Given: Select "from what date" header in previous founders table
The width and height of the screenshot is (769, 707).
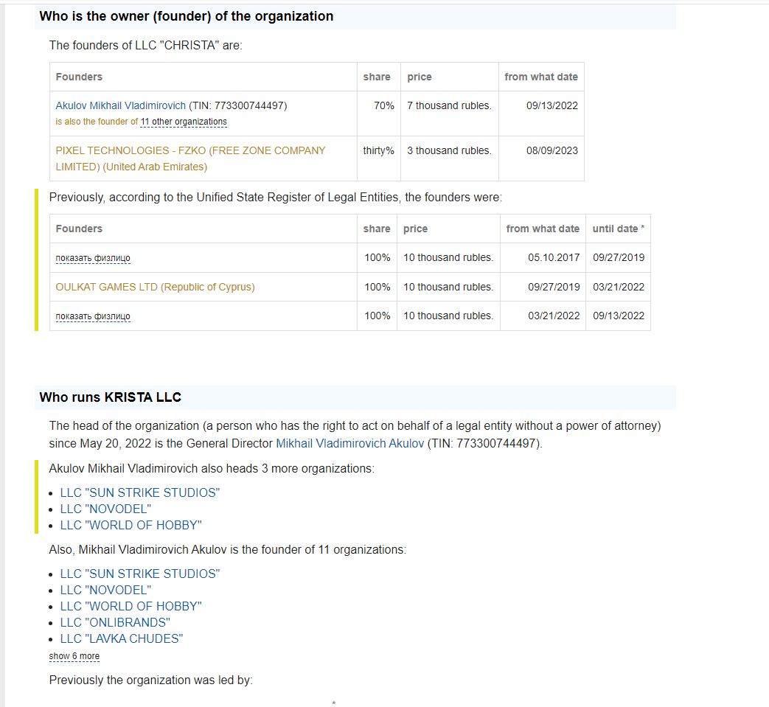Looking at the screenshot, I should point(543,229).
